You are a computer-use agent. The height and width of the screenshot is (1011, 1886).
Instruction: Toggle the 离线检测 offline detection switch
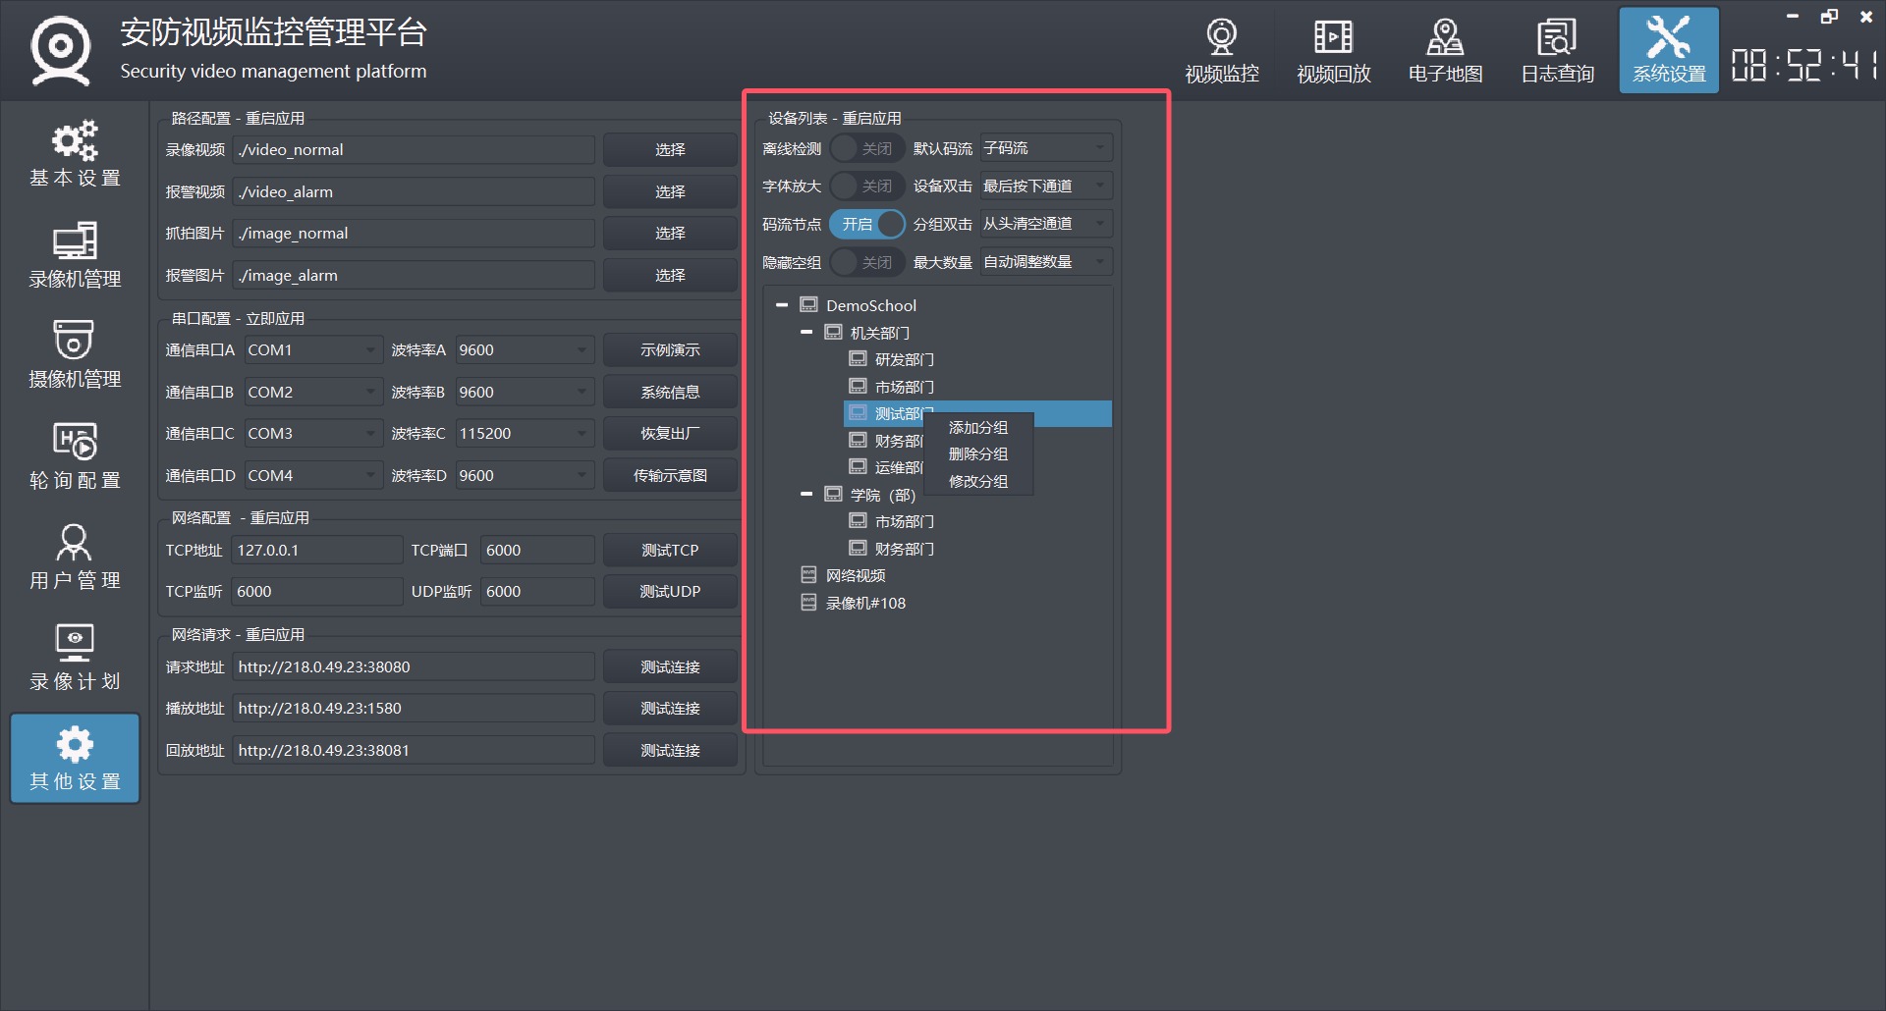(866, 148)
